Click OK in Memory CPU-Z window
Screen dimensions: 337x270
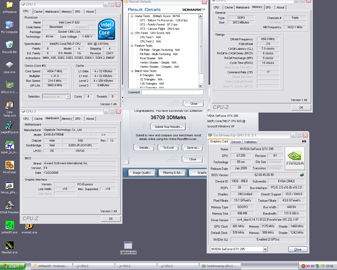(x=301, y=108)
